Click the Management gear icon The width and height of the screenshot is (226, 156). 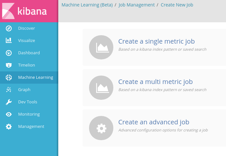click(9, 127)
